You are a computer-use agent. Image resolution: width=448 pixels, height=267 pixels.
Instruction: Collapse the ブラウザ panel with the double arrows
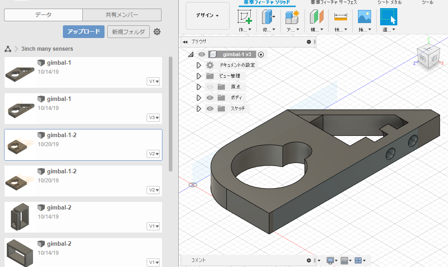pyautogui.click(x=185, y=42)
